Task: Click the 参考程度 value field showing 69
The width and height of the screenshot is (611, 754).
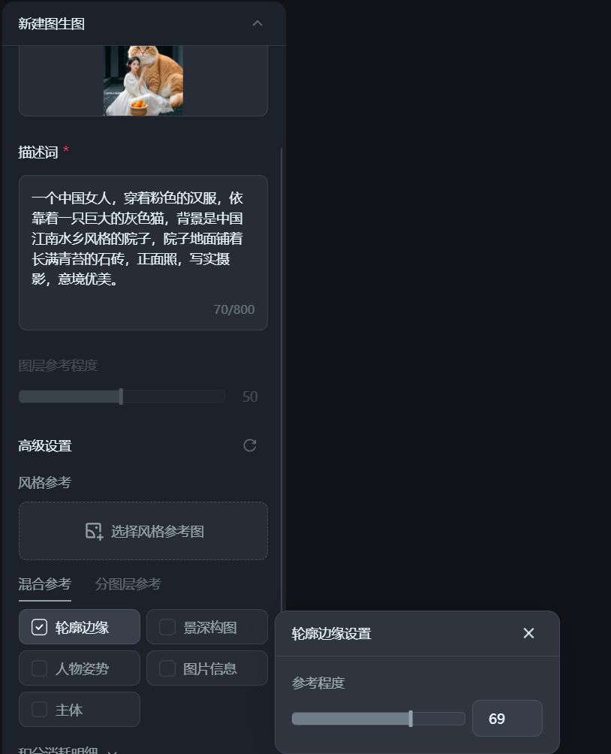Action: pos(507,719)
